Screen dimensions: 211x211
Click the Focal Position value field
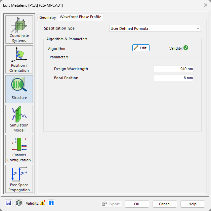173,78
